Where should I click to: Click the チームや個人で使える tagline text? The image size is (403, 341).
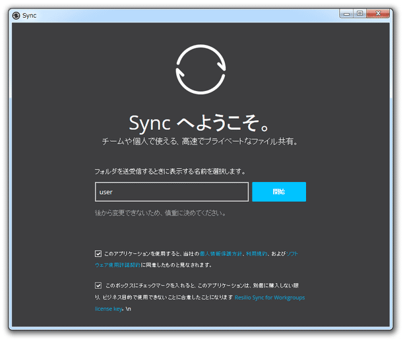[x=200, y=141]
